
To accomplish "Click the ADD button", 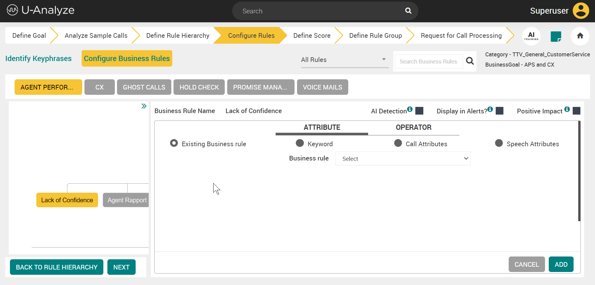I will click(x=561, y=264).
